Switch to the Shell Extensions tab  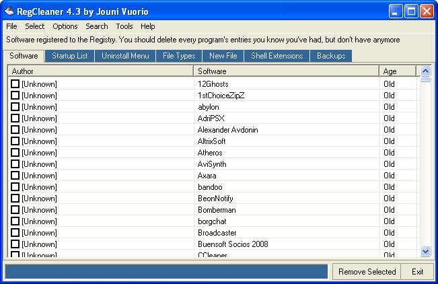pyautogui.click(x=277, y=56)
